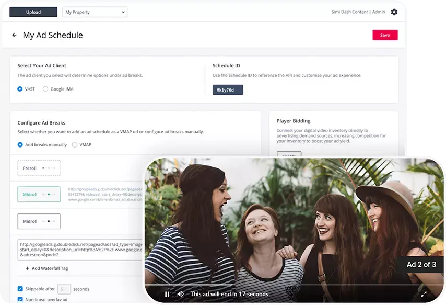Mute the ad with the speaker icon
446x305 pixels.
(x=180, y=294)
